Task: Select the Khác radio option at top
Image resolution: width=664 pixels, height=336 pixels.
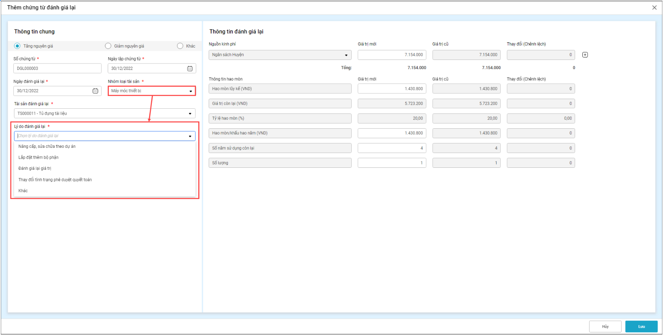Action: point(180,46)
